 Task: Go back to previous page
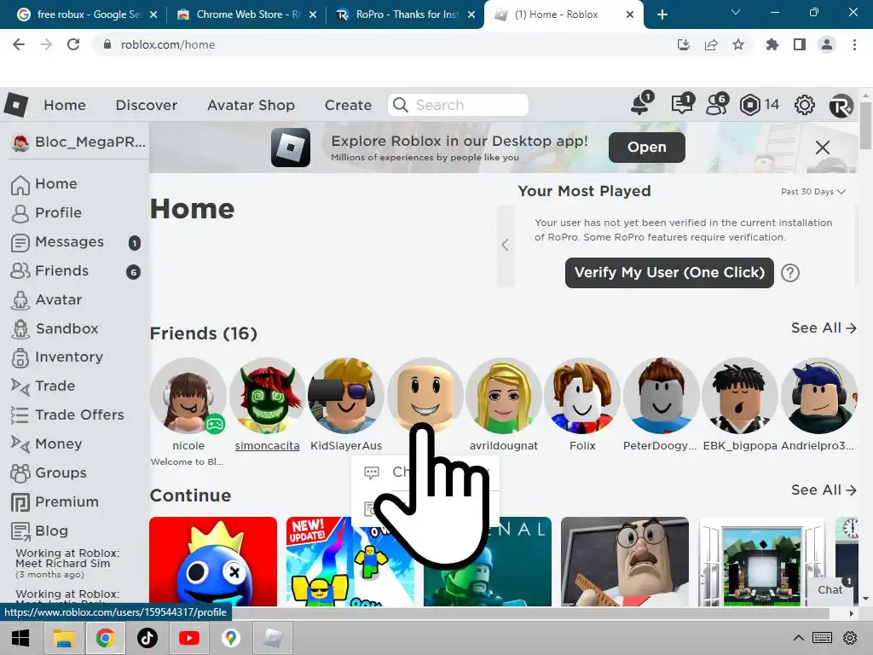[19, 44]
